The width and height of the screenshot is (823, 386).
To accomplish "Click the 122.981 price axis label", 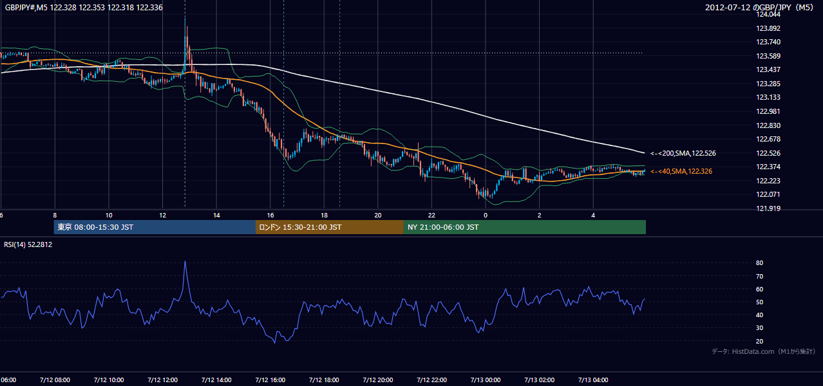I will pyautogui.click(x=768, y=111).
